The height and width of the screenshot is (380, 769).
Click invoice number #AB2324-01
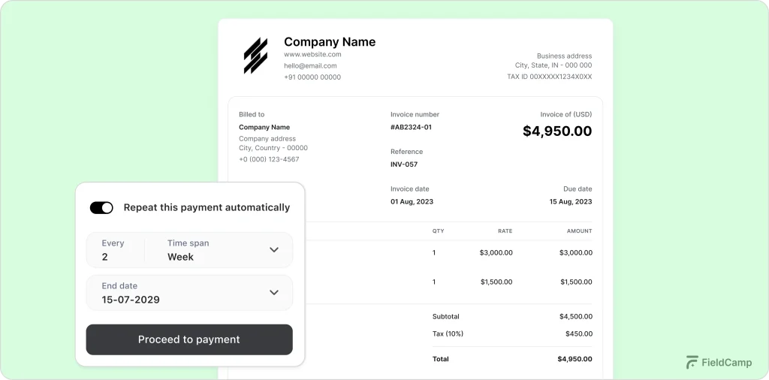point(411,127)
